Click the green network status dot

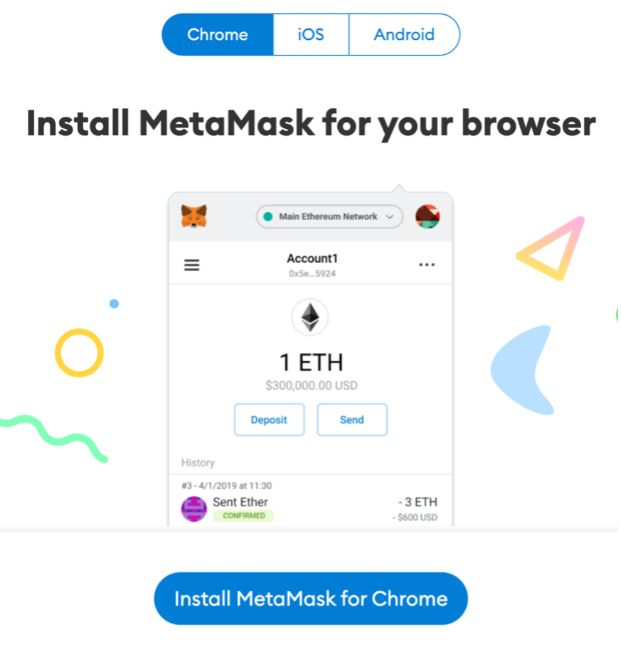pyautogui.click(x=268, y=216)
